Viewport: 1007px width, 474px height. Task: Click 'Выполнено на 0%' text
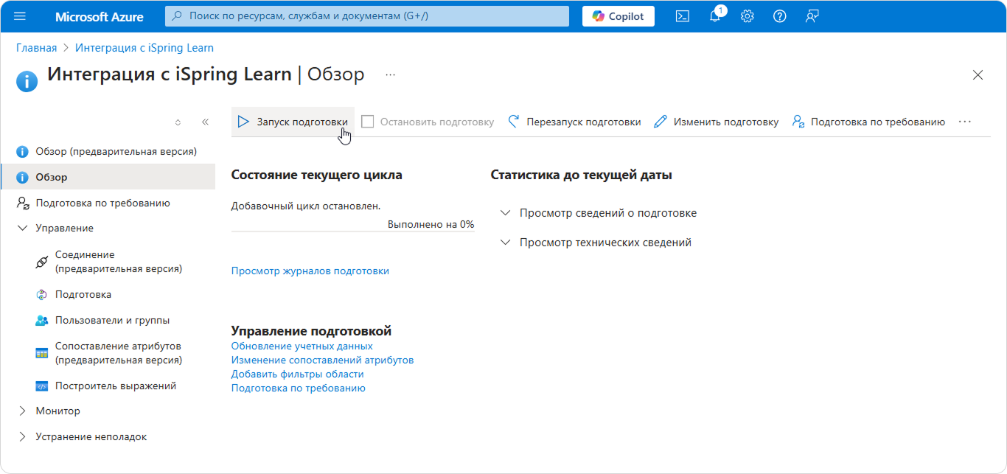(x=431, y=224)
